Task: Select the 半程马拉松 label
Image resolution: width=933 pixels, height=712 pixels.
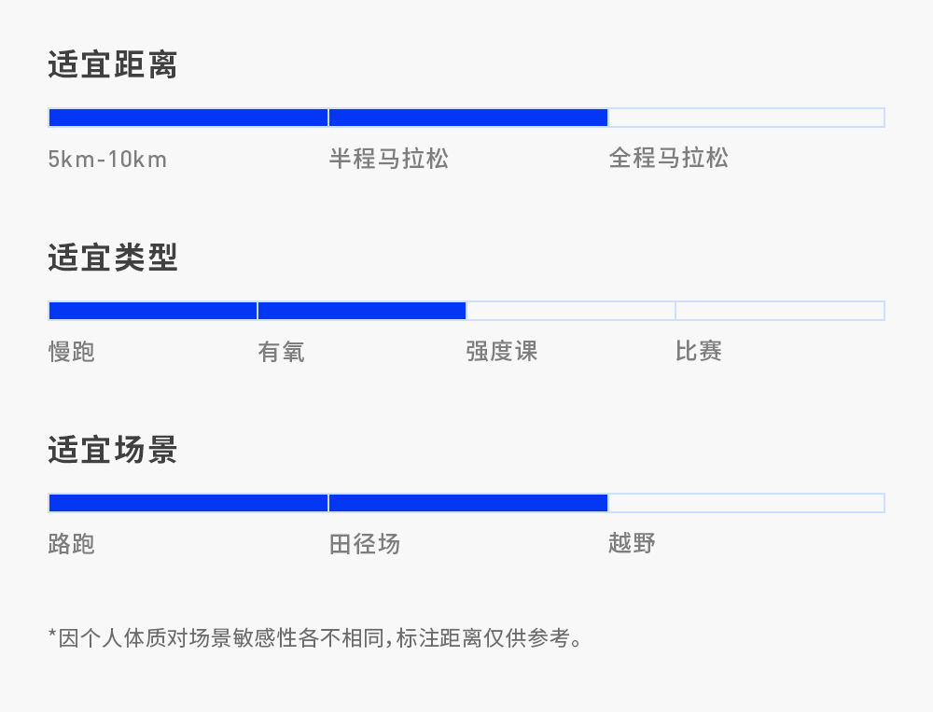Action: (x=389, y=159)
